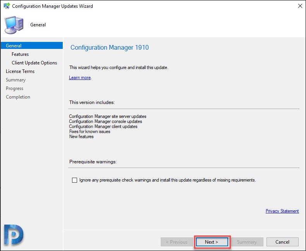Go to Client Update Options step

[x=34, y=63]
